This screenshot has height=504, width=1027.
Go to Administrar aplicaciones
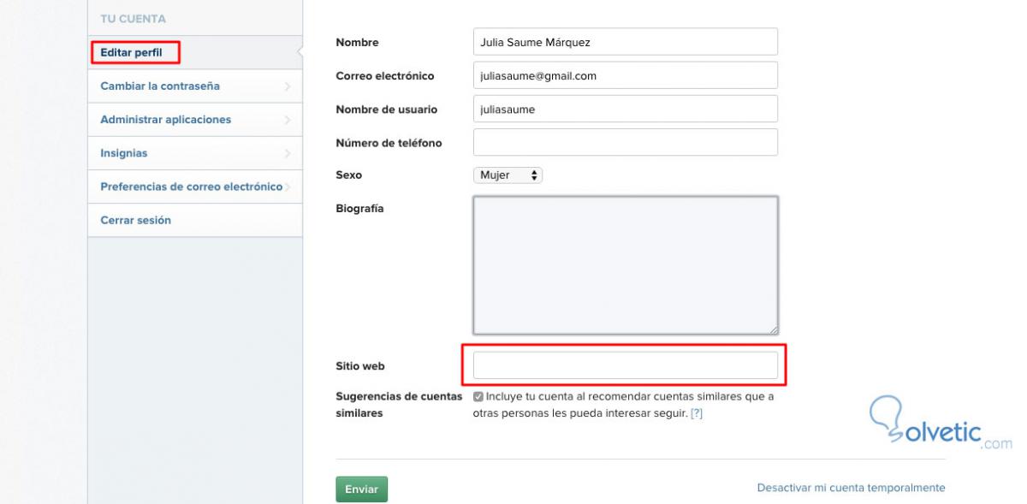pyautogui.click(x=165, y=120)
